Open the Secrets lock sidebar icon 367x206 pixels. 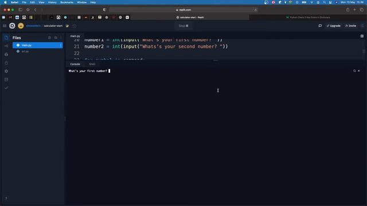click(6, 63)
